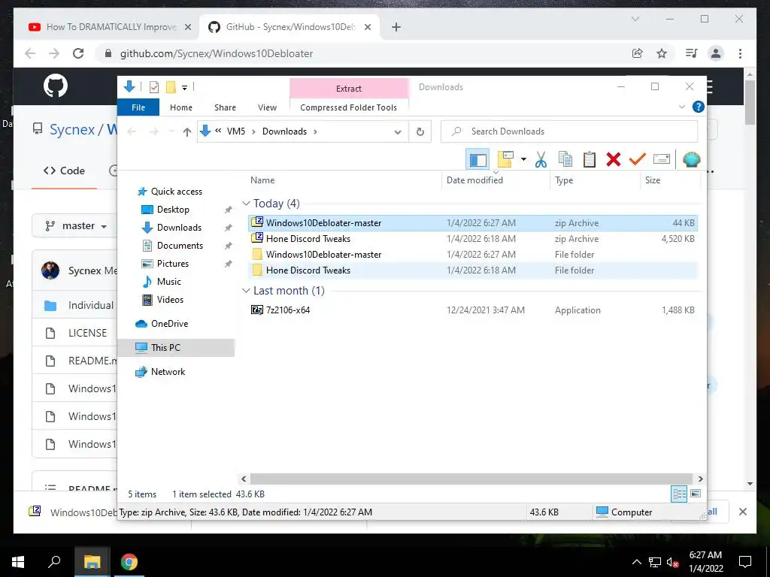This screenshot has width=770, height=577.
Task: Open Videos in navigation pane
Action: [162, 300]
